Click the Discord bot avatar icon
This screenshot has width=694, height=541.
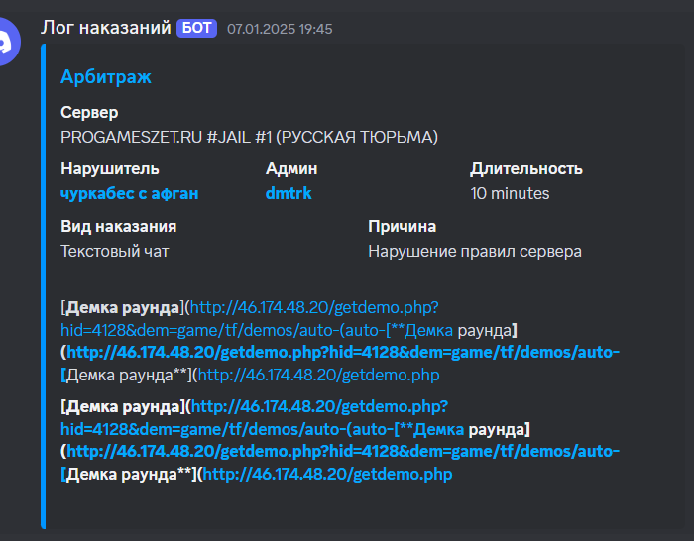click(8, 42)
